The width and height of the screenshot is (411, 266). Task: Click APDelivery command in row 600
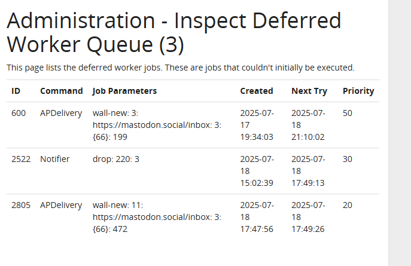(61, 113)
